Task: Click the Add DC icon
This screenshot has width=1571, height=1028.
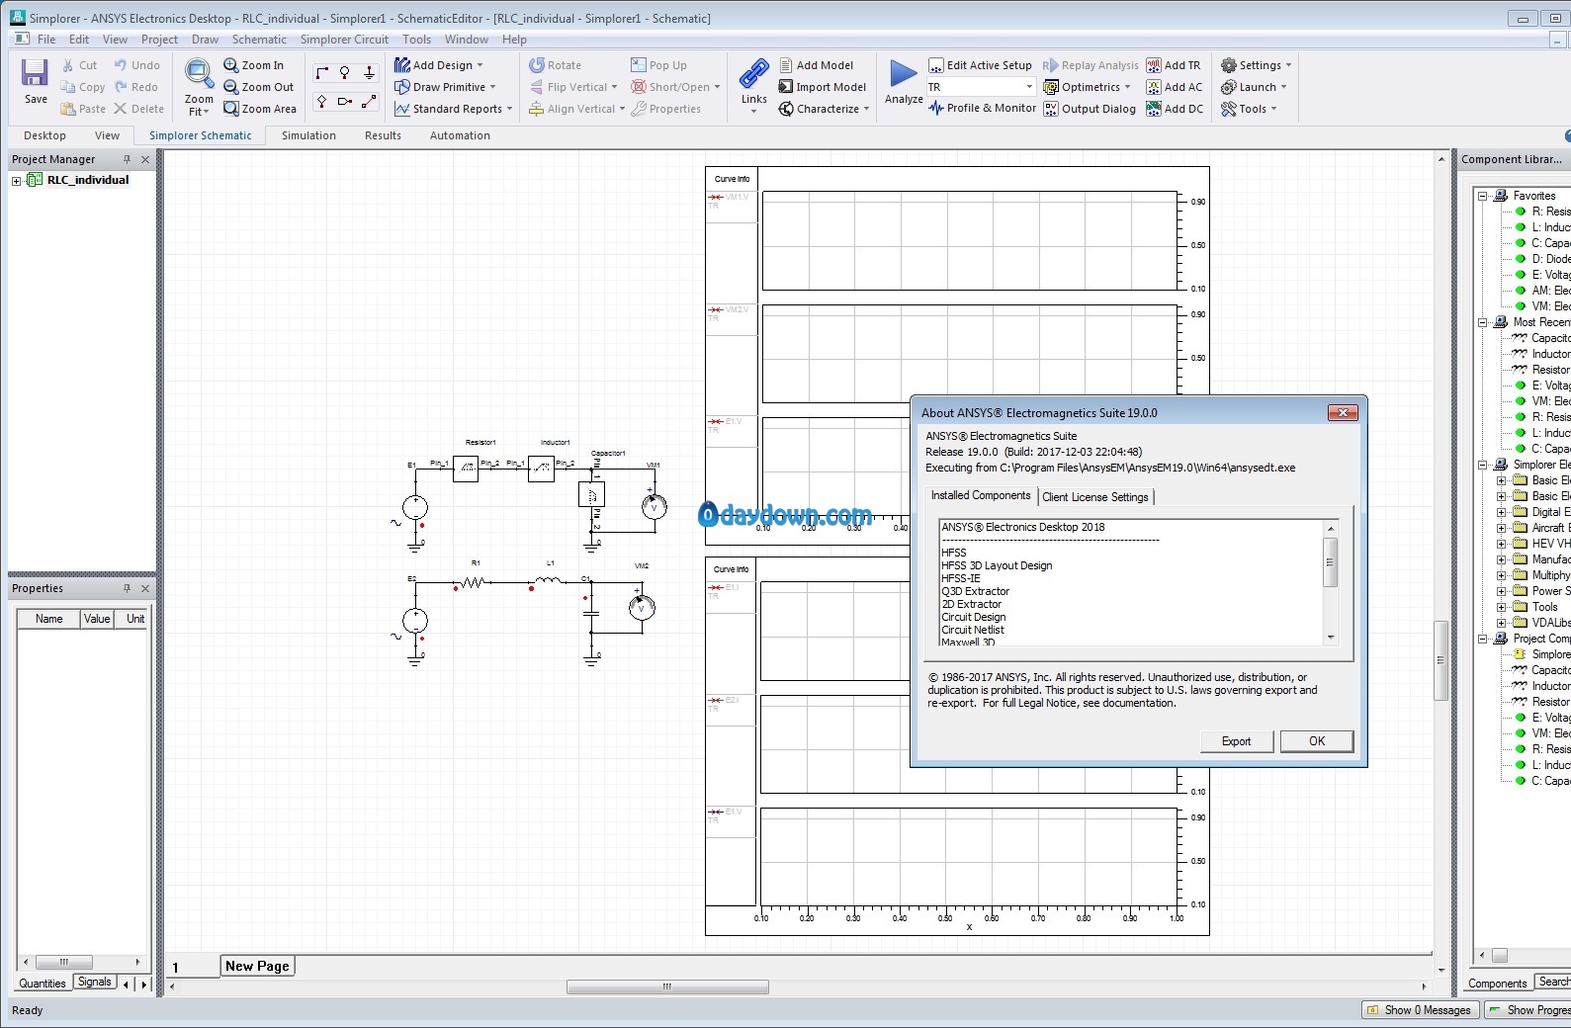Action: click(x=1154, y=109)
